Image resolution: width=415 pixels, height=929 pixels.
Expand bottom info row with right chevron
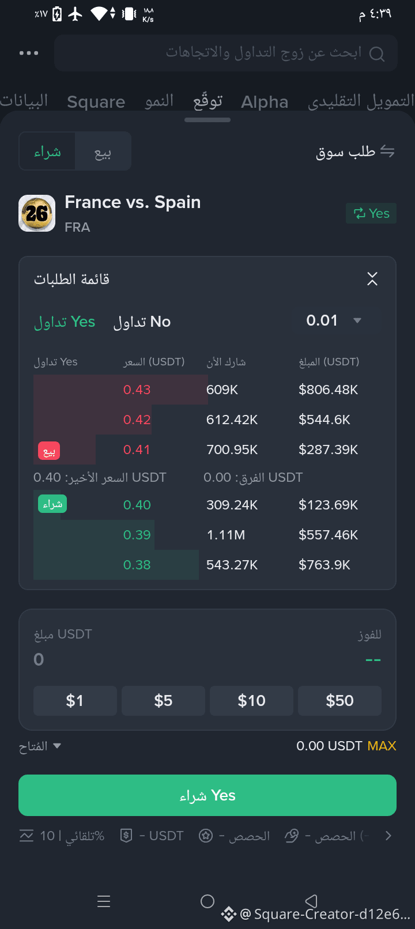pyautogui.click(x=388, y=836)
